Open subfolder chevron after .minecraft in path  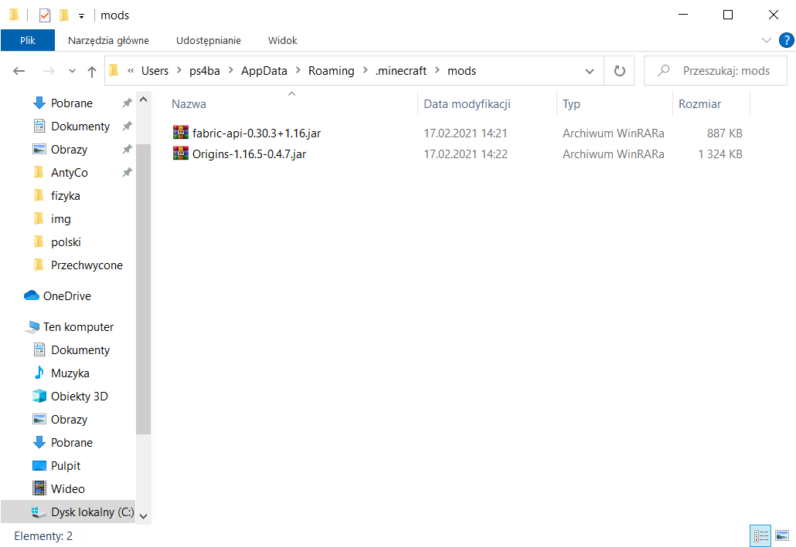click(x=437, y=70)
